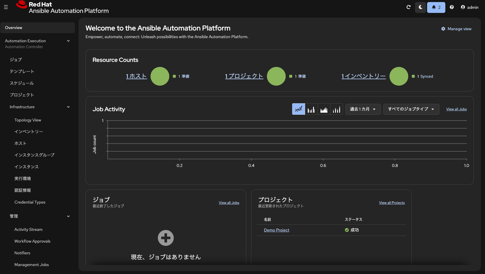485x274 pixels.
Task: Open インベントリー in the sidebar
Action: [x=29, y=131]
